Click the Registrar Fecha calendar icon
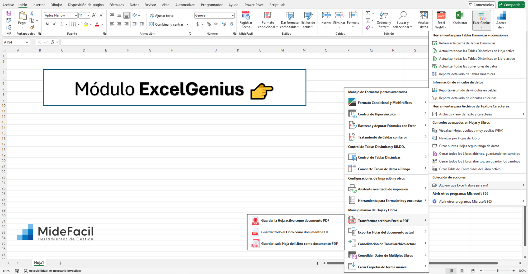Image resolution: width=528 pixels, height=274 pixels. point(246,16)
